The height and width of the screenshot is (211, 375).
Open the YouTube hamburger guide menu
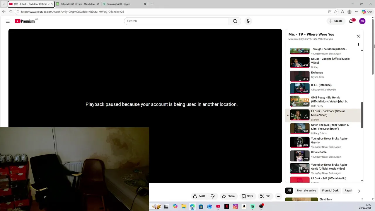[8, 21]
